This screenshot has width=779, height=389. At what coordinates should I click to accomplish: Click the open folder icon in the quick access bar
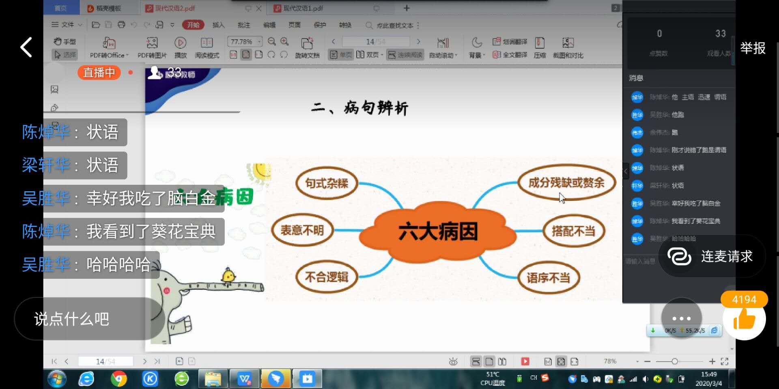click(96, 25)
